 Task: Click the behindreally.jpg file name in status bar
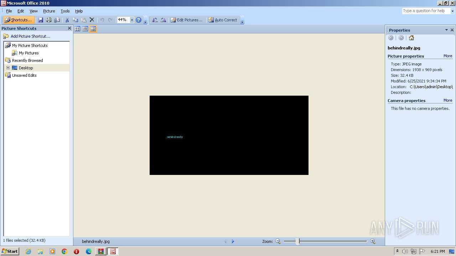click(x=96, y=241)
